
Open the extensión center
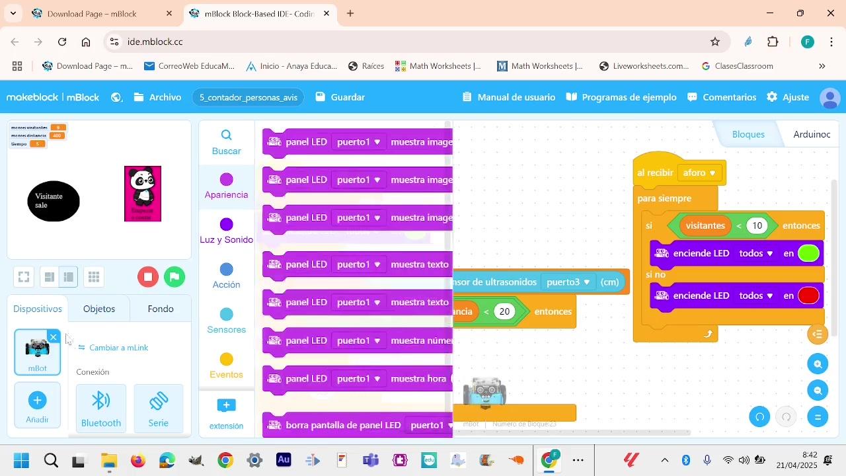pos(226,414)
